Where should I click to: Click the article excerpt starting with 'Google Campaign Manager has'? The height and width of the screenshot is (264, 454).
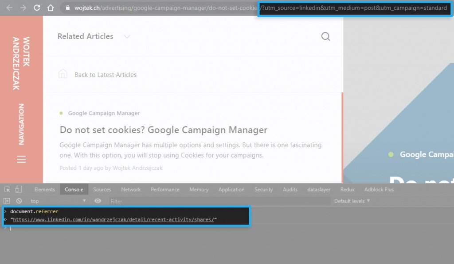click(x=191, y=150)
